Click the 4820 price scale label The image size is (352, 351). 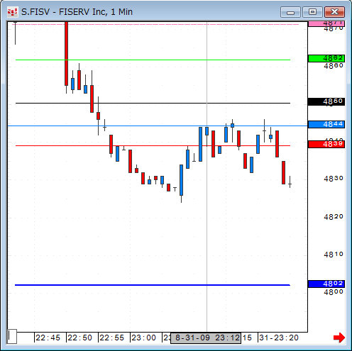(x=334, y=216)
